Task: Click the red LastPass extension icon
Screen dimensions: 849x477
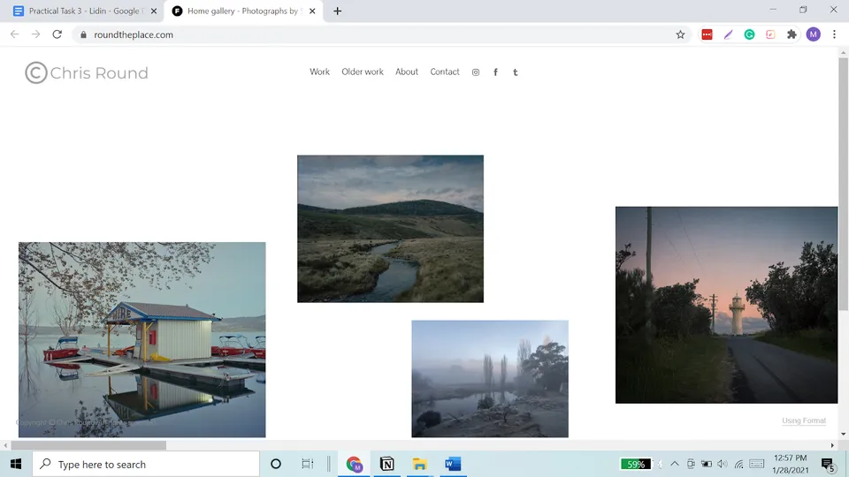Action: coord(707,34)
